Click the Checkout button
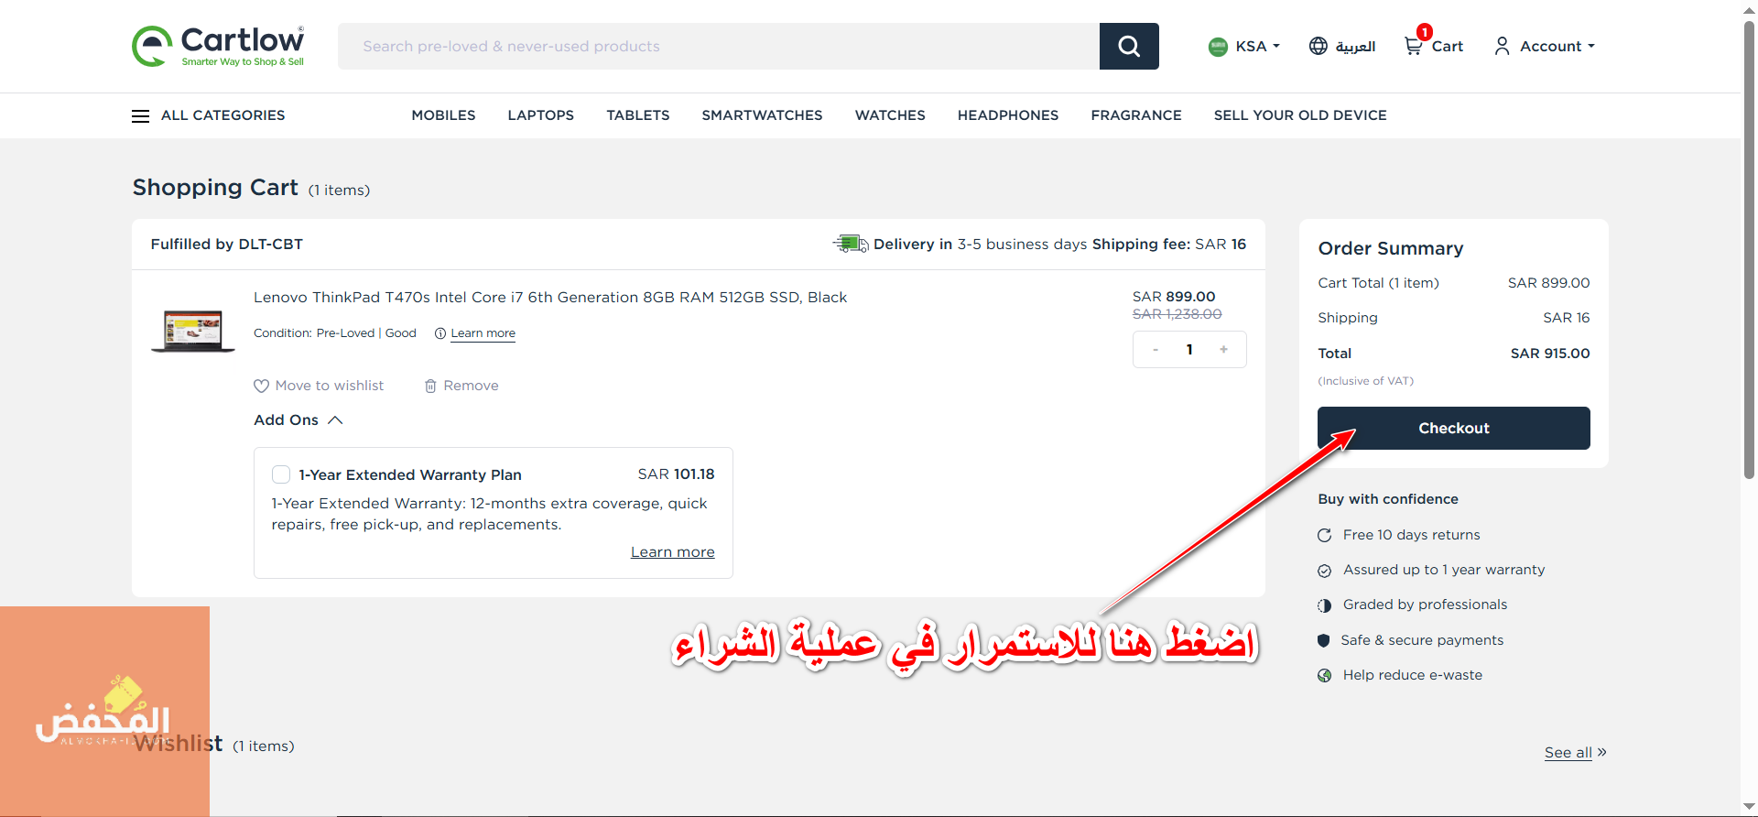This screenshot has width=1758, height=817. point(1454,429)
